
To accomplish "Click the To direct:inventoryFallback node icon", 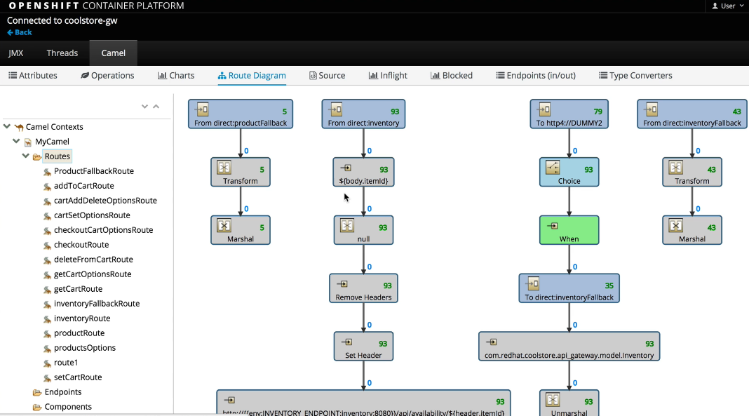I will tap(532, 284).
